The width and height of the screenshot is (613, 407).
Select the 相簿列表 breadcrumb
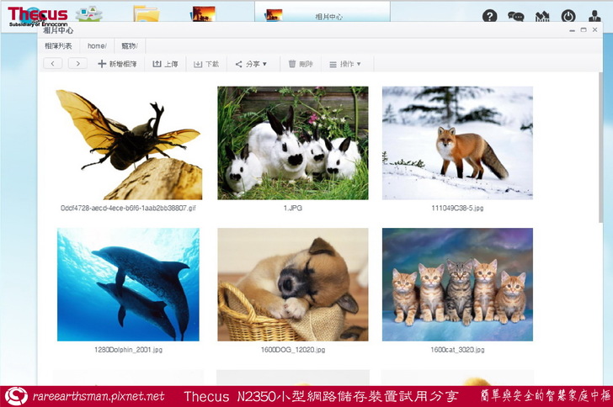pyautogui.click(x=58, y=46)
